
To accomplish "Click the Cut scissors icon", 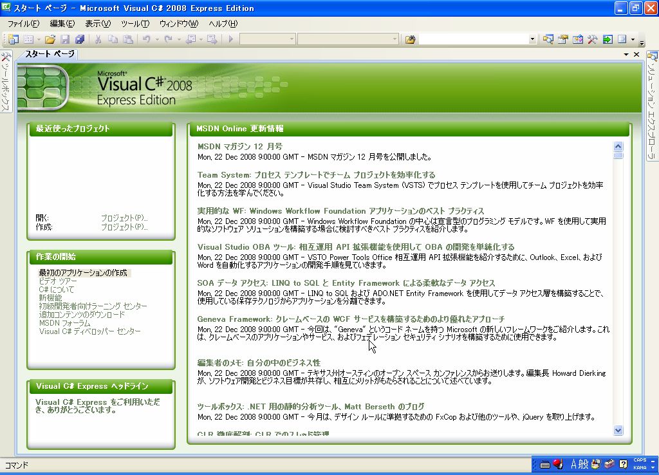I will 98,39.
